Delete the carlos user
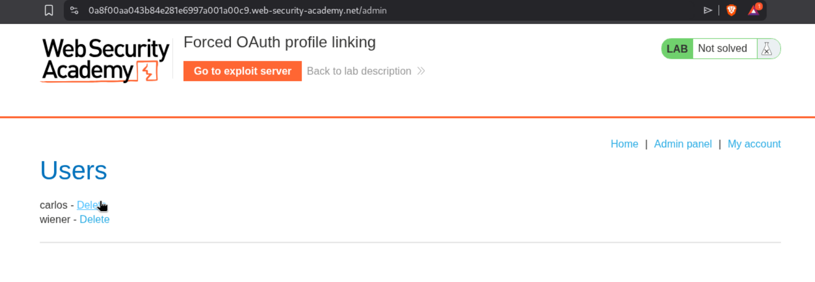 89,206
